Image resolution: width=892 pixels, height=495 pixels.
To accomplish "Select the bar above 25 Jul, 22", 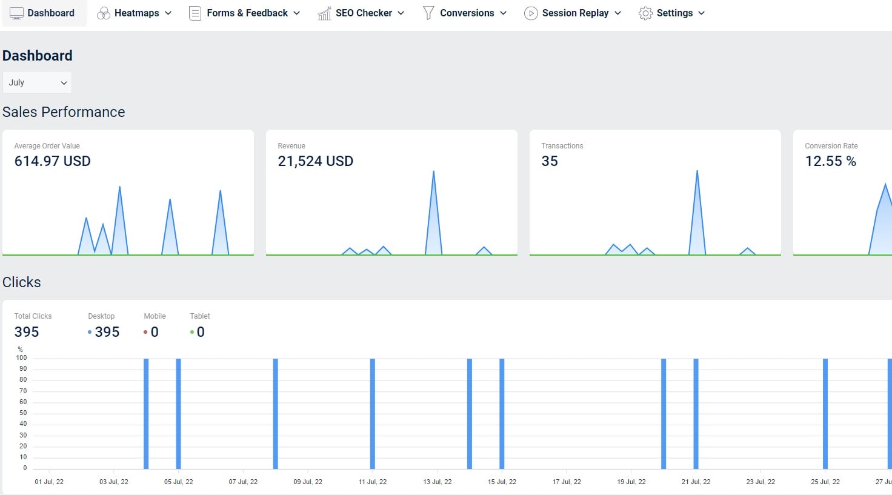I will (x=825, y=414).
